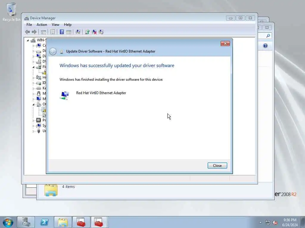
Task: Select the Display adapters category icon
Action: tap(39, 56)
